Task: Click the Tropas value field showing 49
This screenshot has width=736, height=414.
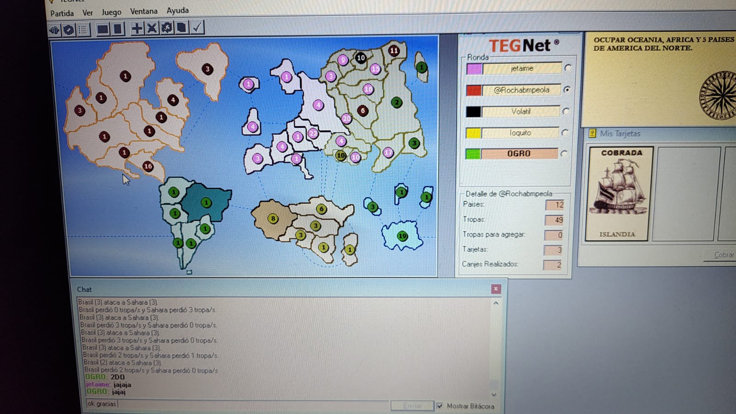Action: [x=554, y=220]
